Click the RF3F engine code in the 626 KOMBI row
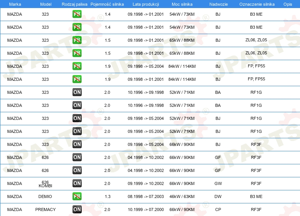300x216 pixels. pos(256,183)
